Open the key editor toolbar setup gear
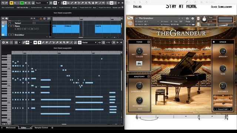 (121, 42)
